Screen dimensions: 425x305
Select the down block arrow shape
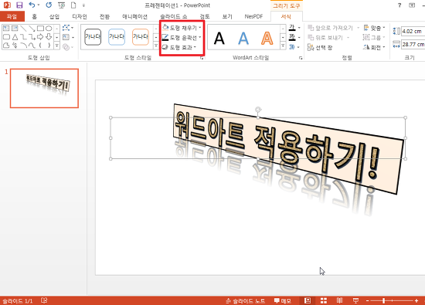click(49, 37)
